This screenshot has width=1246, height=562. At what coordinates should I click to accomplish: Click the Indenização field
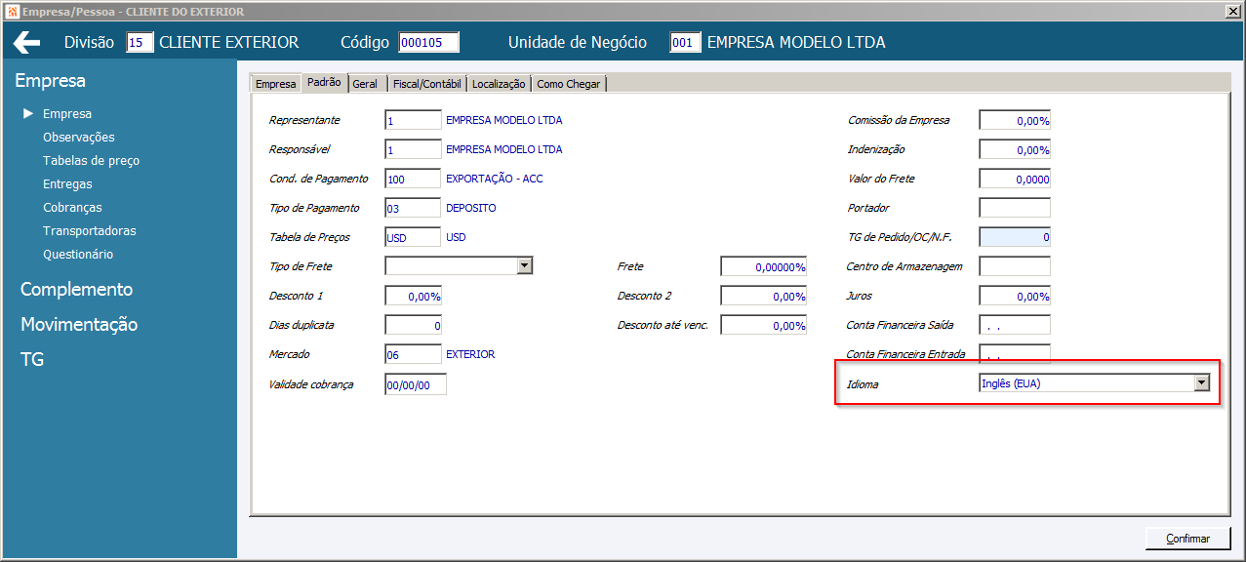coord(1015,150)
